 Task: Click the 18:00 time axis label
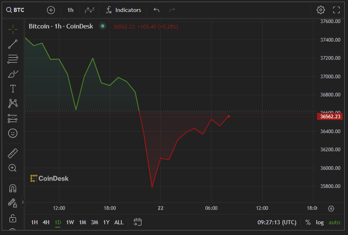tap(110, 208)
